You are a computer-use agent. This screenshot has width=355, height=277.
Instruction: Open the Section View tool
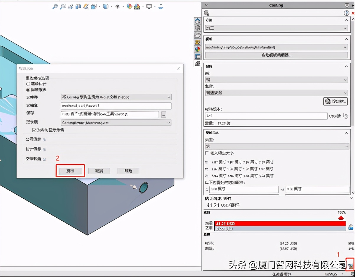[x=78, y=6]
